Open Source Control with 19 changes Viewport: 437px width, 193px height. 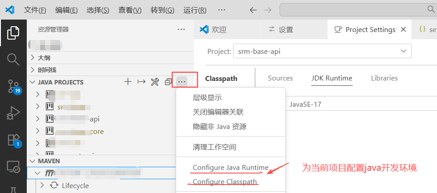13,86
